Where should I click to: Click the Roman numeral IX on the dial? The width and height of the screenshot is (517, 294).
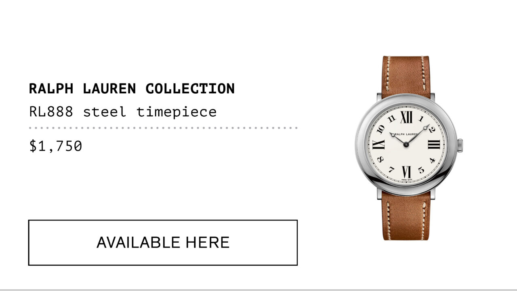point(379,145)
